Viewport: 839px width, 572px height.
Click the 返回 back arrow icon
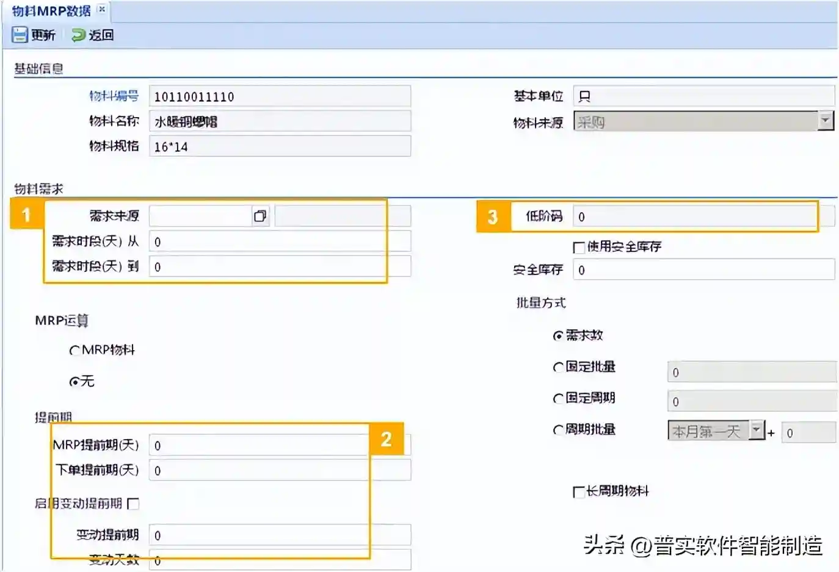pos(78,35)
